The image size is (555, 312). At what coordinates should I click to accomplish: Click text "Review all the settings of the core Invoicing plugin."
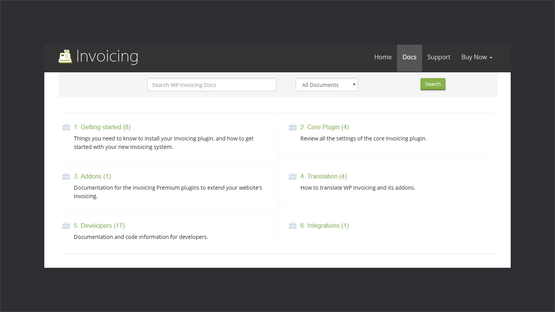(x=363, y=138)
